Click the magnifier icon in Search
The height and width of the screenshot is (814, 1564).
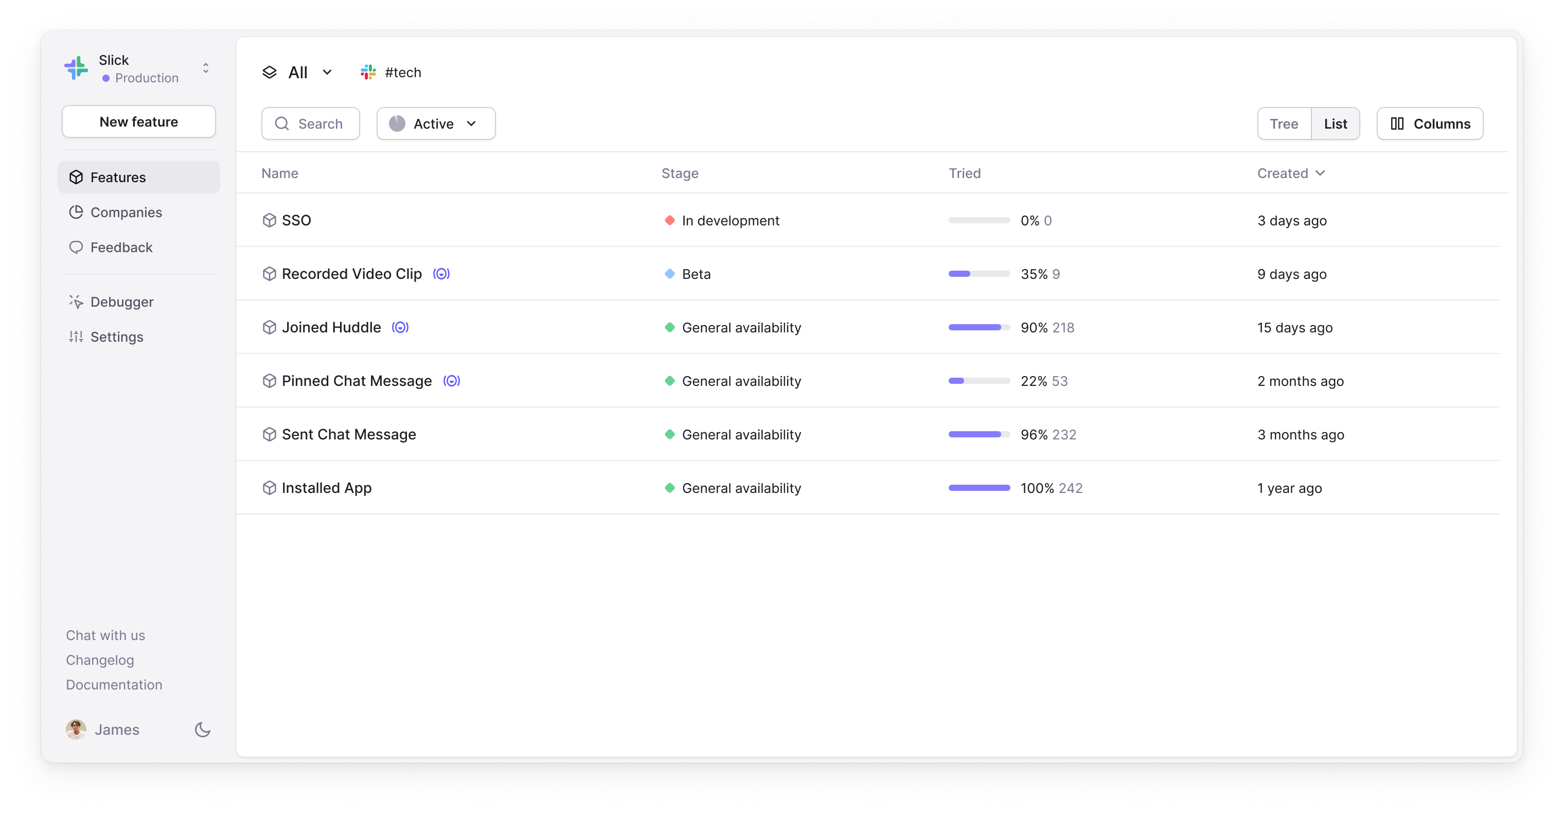point(282,124)
